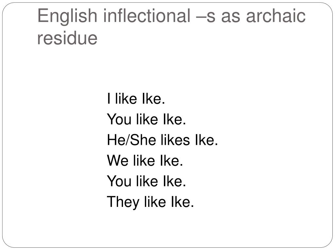Select the word "inflectional" in the heading
The height and width of the screenshot is (251, 335).
[x=147, y=16]
